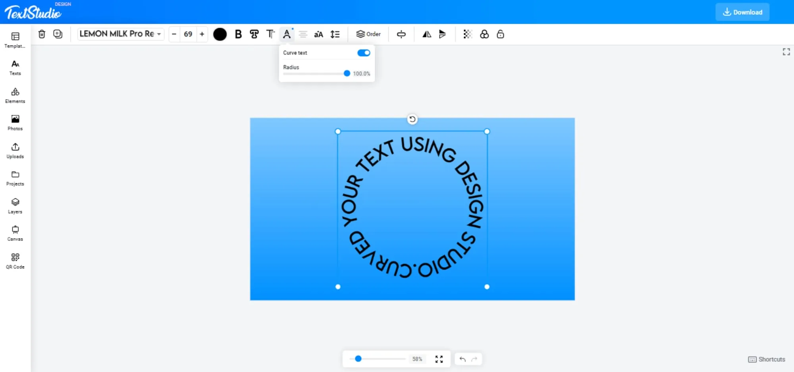Enter fullscreen using the corner expand icon
Image resolution: width=794 pixels, height=372 pixels.
tap(786, 52)
